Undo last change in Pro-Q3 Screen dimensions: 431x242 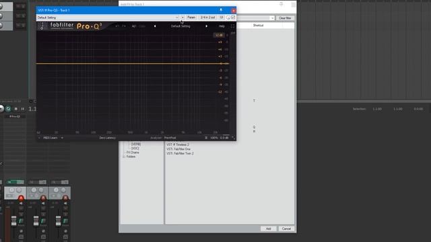coord(117,26)
